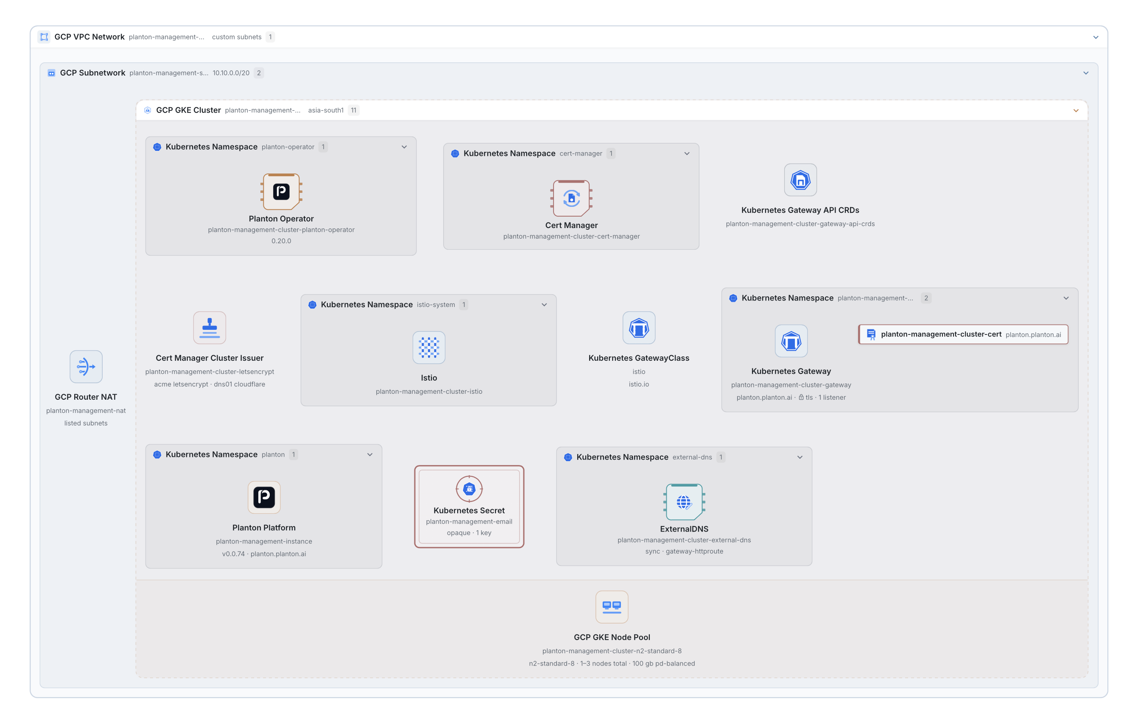Click the 'istio.io' controller text

pos(639,384)
